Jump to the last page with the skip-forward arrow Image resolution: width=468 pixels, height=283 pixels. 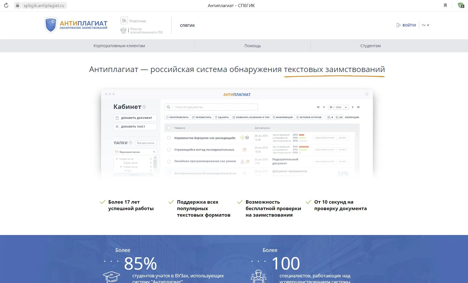point(358,107)
